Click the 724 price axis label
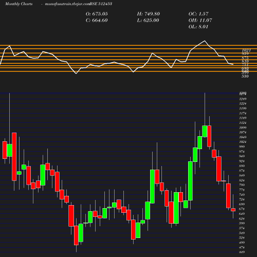Viewport: 257px width, 257px height. click(x=243, y=199)
